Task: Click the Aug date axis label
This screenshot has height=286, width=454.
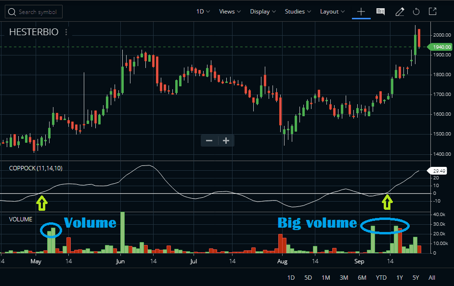Action: pos(282,261)
